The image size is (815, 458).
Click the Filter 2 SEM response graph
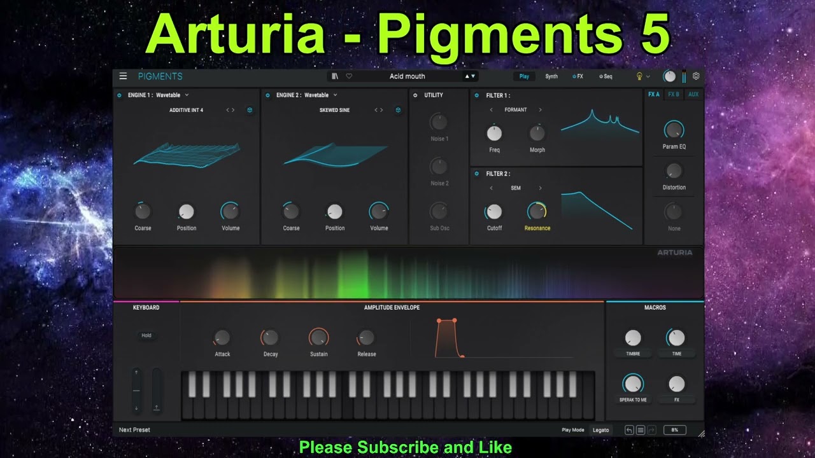597,210
